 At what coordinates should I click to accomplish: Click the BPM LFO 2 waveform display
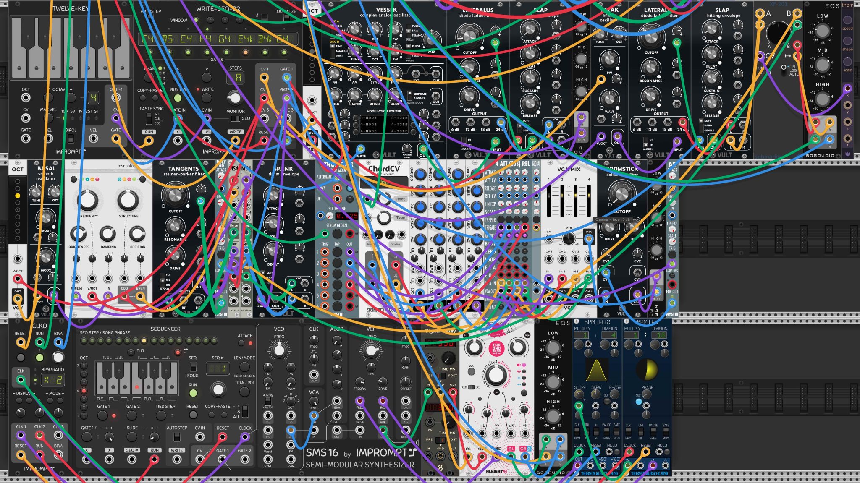596,370
